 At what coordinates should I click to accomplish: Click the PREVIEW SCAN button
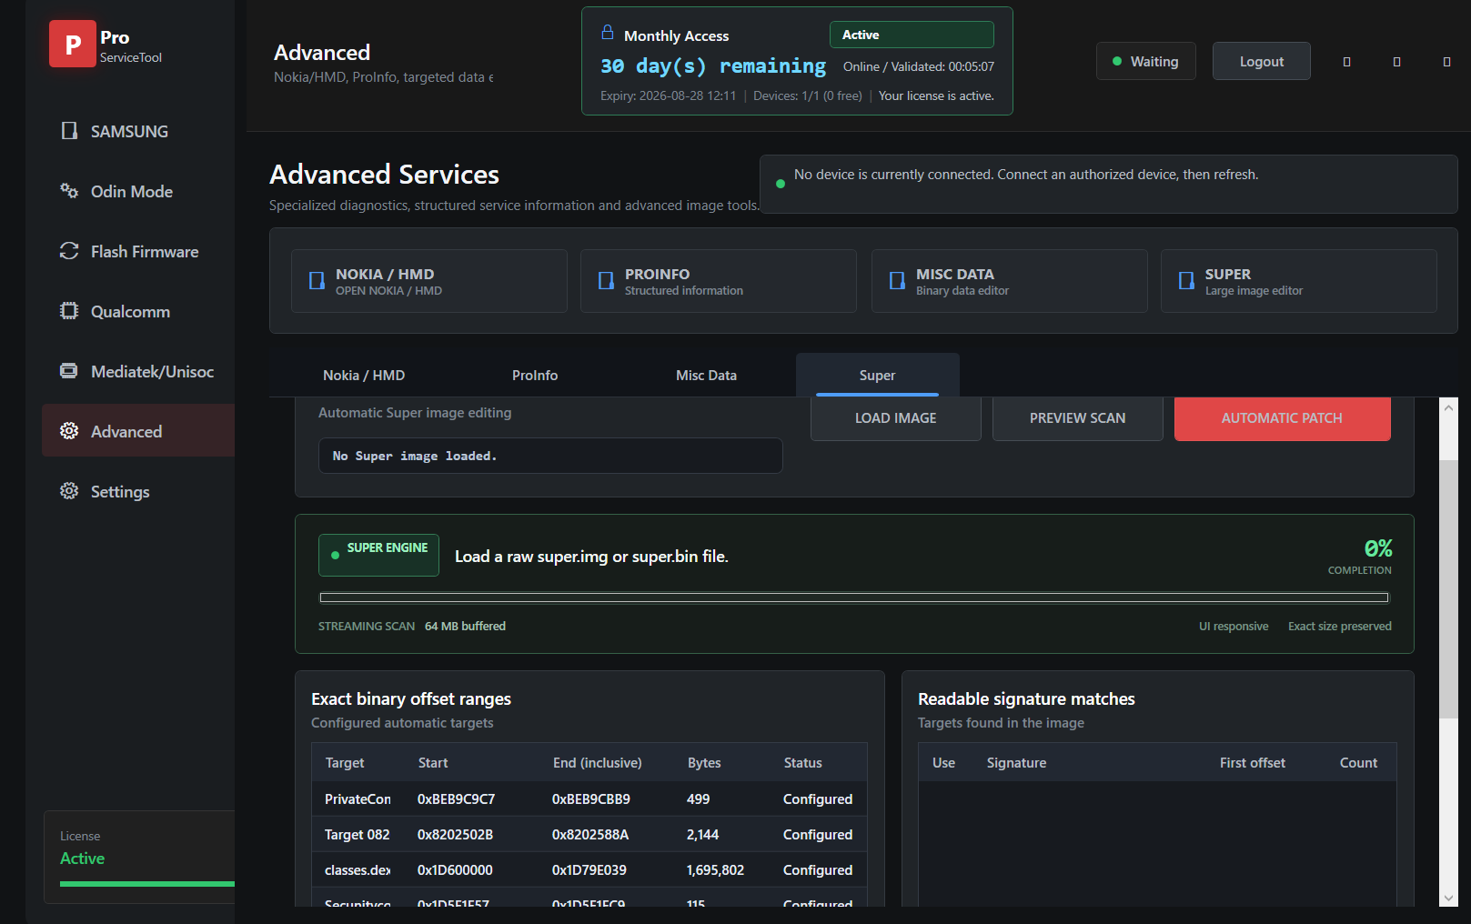[1078, 418]
